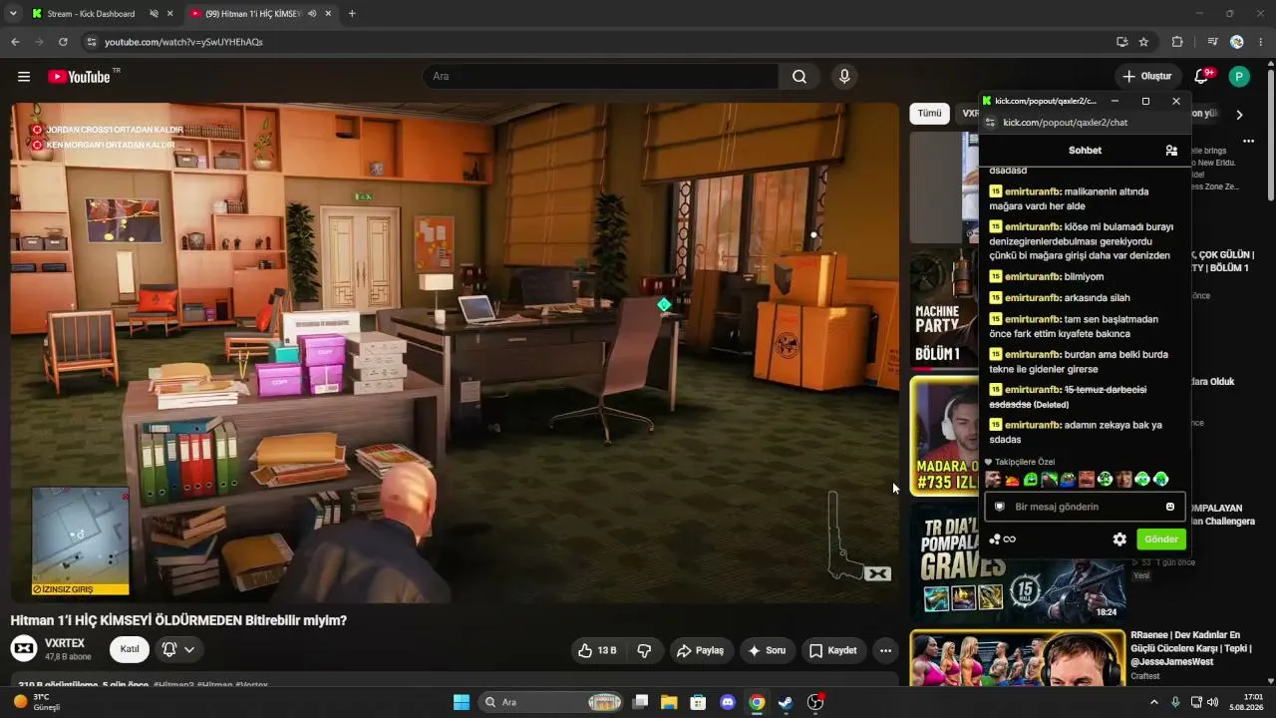View site information in Chrome address bar
The width and height of the screenshot is (1276, 718).
[x=91, y=42]
